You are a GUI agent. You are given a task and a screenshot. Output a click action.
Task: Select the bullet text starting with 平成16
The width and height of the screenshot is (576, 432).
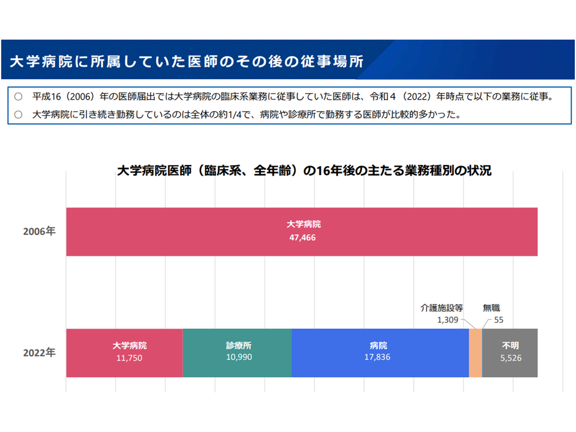[x=292, y=96]
